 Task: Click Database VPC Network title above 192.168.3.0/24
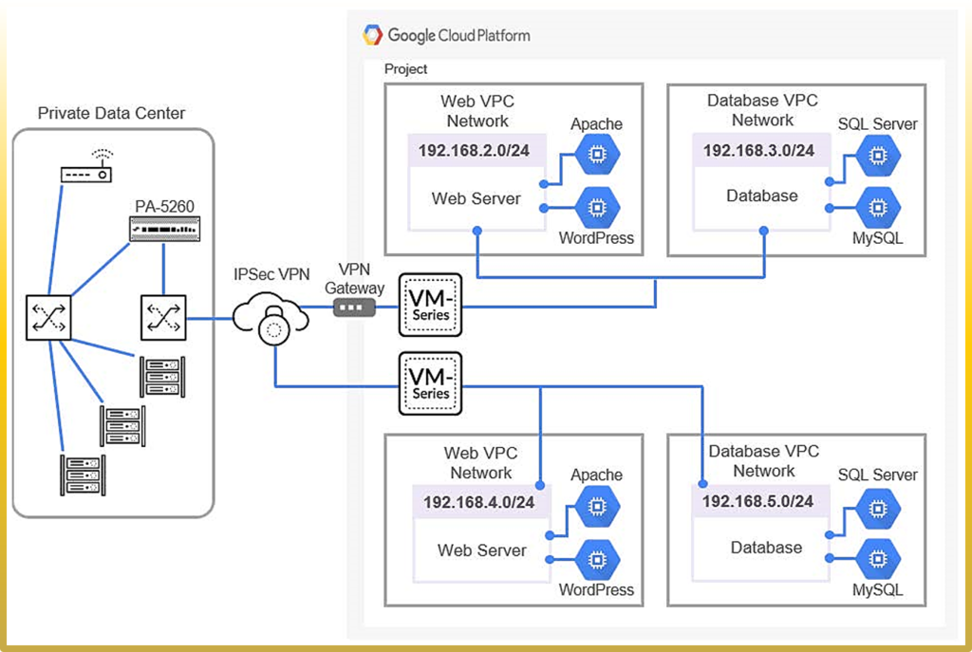[x=762, y=110]
